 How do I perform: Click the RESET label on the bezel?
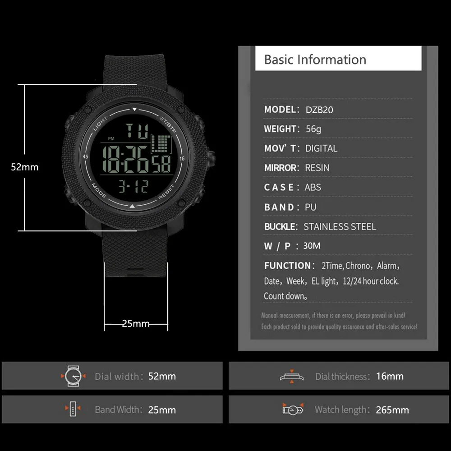pos(166,192)
